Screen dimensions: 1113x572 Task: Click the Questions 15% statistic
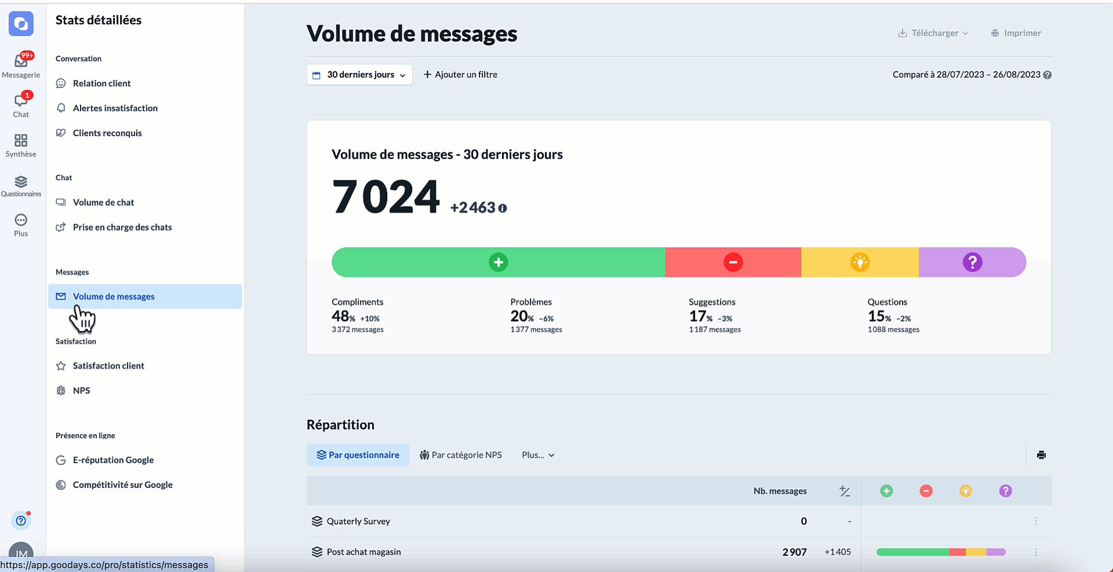click(x=893, y=316)
